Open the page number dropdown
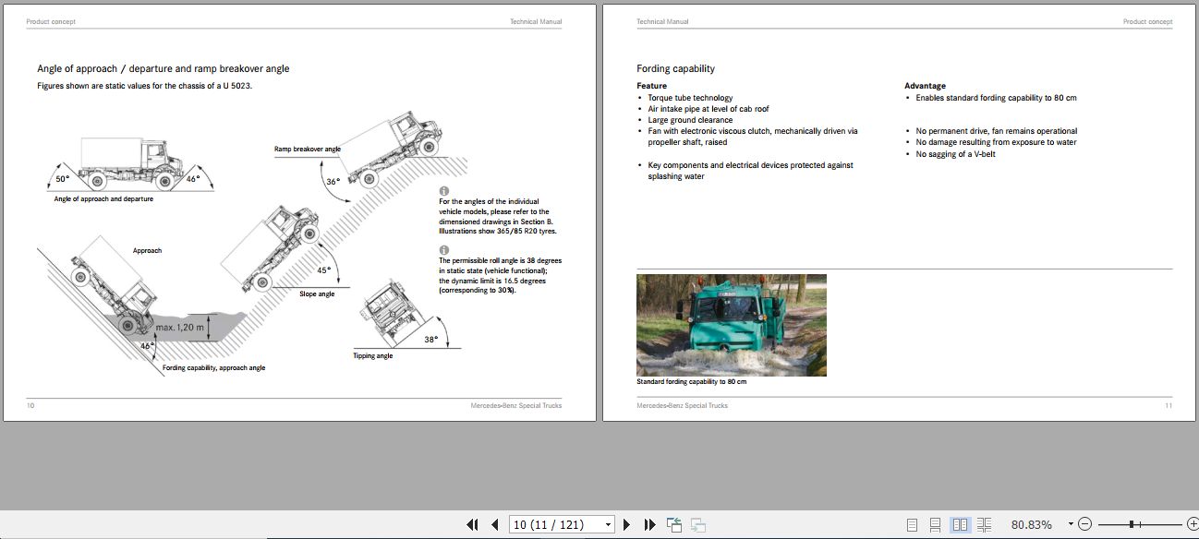 [608, 524]
